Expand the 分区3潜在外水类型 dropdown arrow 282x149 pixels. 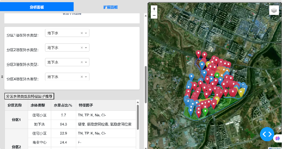(86, 62)
